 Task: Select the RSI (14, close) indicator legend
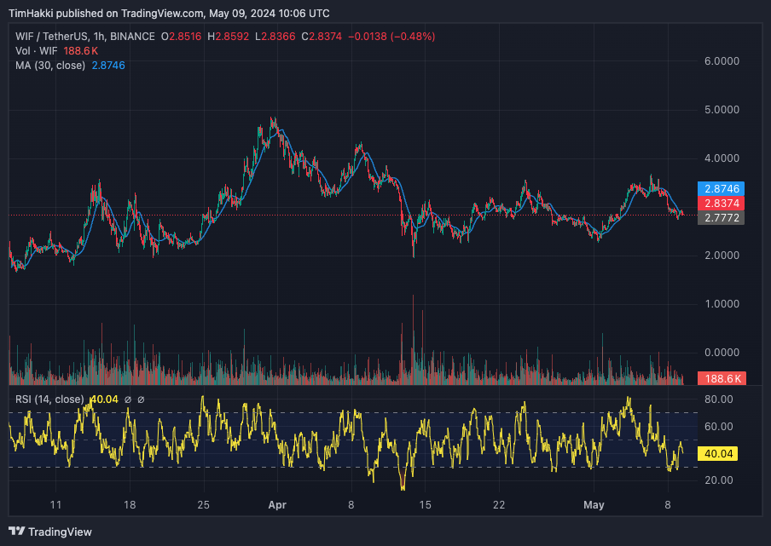49,399
